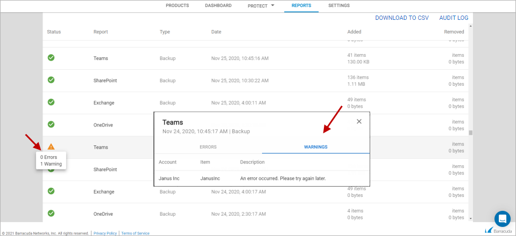The width and height of the screenshot is (516, 236).
Task: Select the WARNINGS tab in popup
Action: (x=316, y=147)
